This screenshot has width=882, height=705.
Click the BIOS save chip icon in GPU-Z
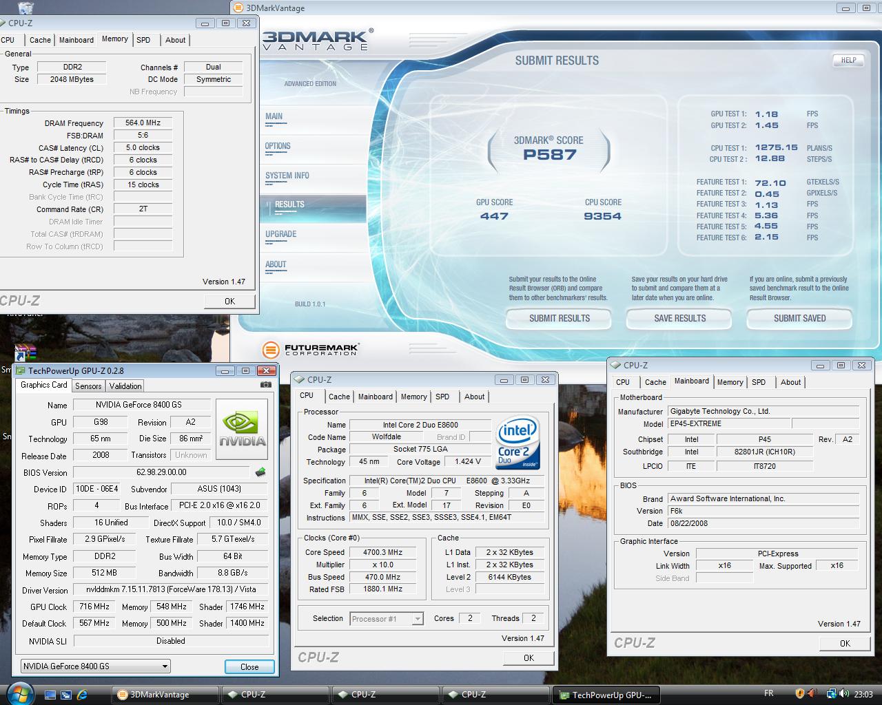click(260, 472)
